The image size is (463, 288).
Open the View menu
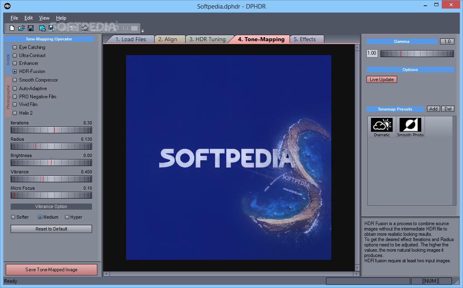tap(44, 18)
